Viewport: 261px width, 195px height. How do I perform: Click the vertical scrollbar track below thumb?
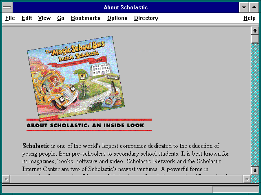pos(255,105)
